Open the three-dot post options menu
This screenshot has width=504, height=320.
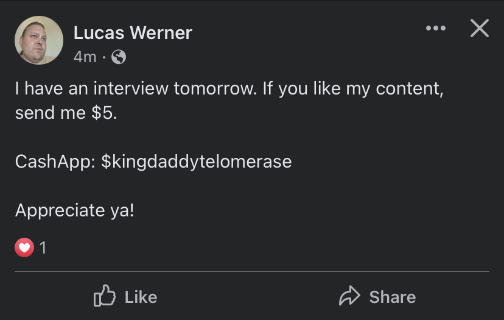click(x=436, y=28)
